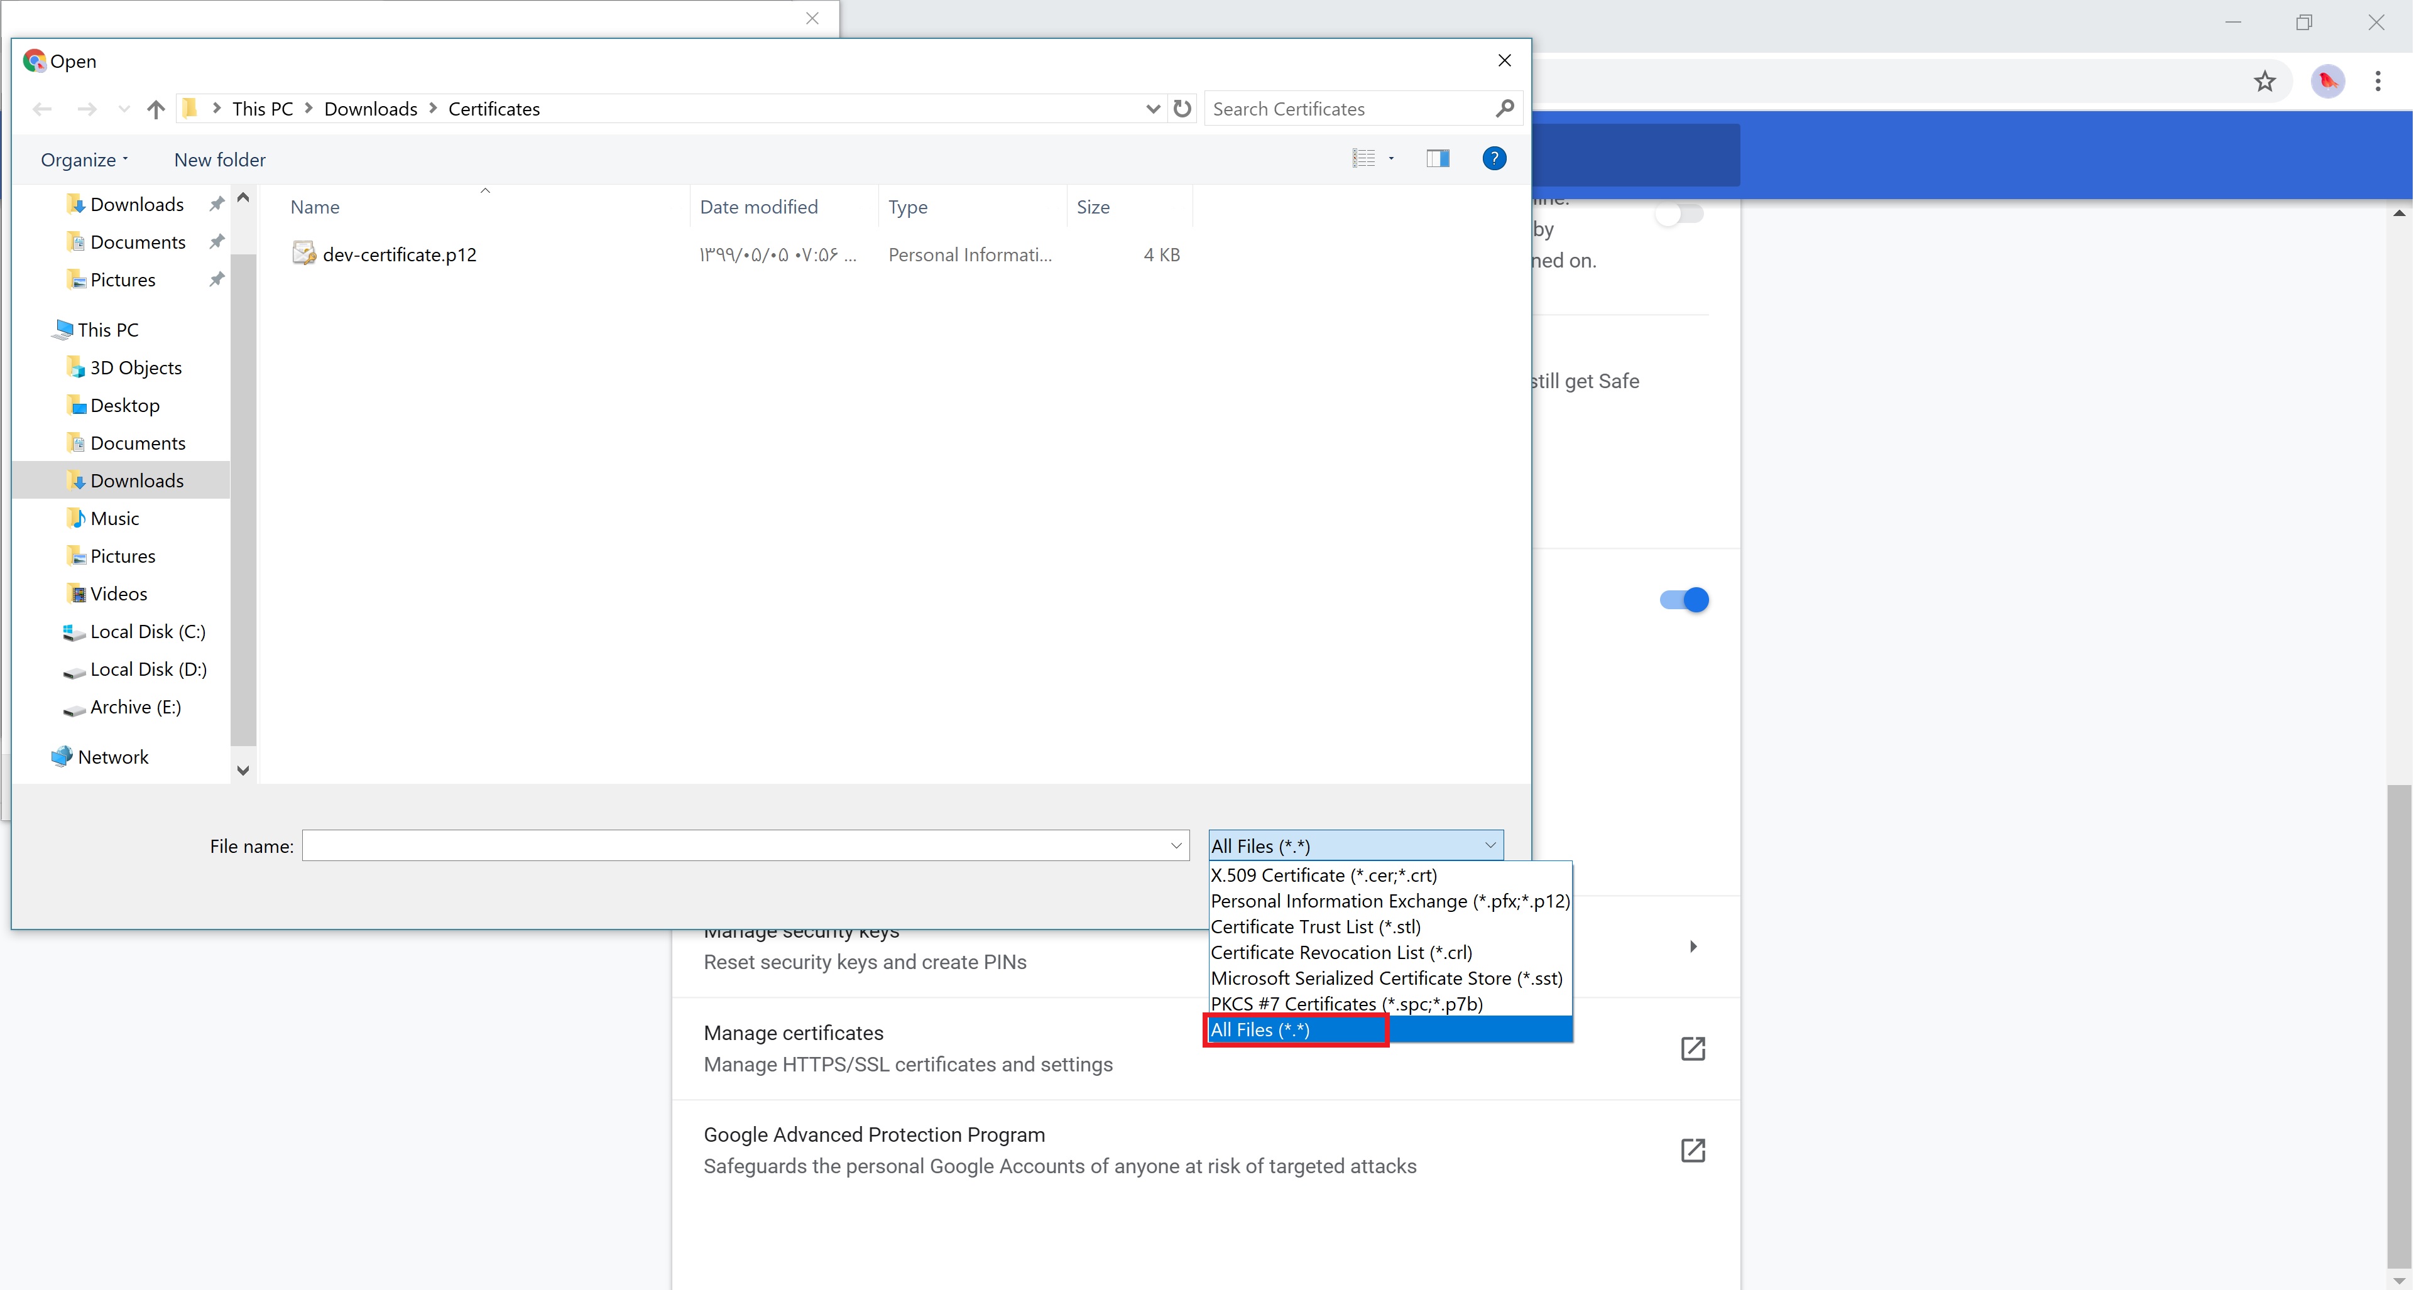Open the recent locations dropdown arrow
The image size is (2414, 1290).
click(x=124, y=110)
